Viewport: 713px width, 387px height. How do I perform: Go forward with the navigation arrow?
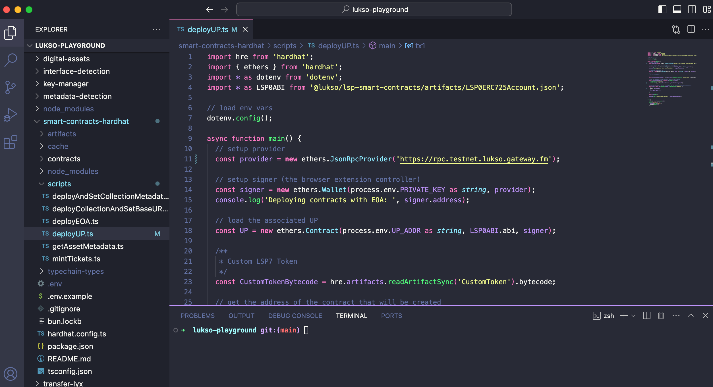point(225,10)
